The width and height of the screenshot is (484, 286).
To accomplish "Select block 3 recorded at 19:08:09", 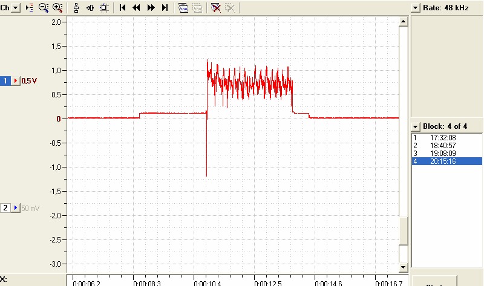I will (446, 154).
